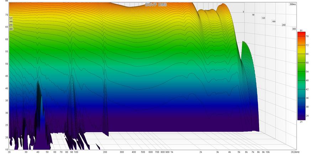Click the 48 tick on the color scale
The width and height of the screenshot is (312, 154).
pyautogui.click(x=307, y=80)
